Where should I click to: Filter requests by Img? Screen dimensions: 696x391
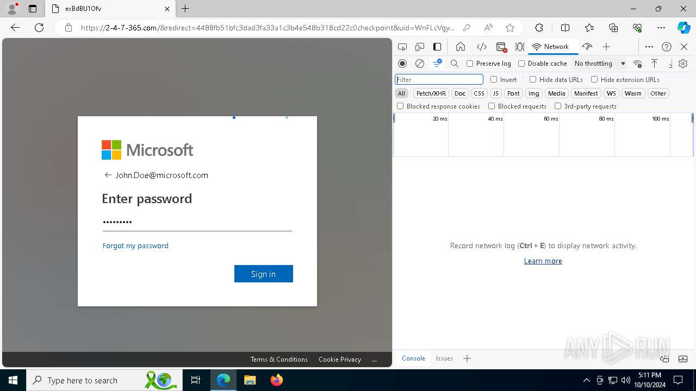[534, 93]
